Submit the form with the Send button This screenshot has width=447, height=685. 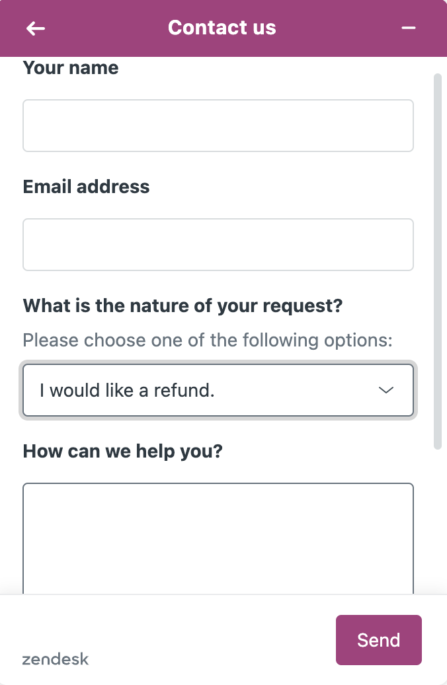pyautogui.click(x=379, y=640)
